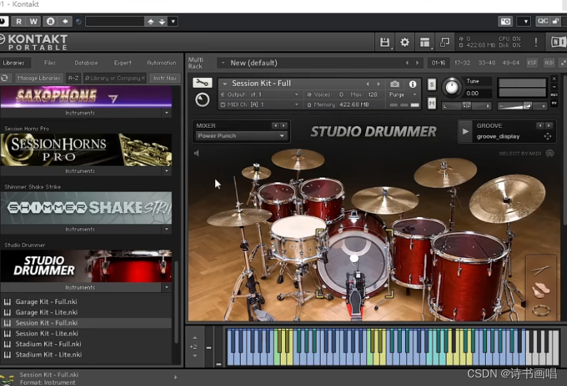
Task: Switch to the Files tab
Action: click(x=50, y=63)
